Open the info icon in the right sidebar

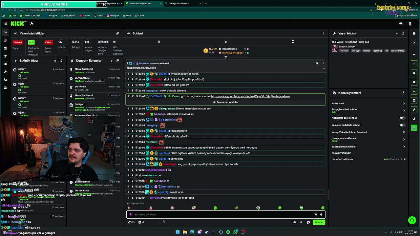point(414,33)
